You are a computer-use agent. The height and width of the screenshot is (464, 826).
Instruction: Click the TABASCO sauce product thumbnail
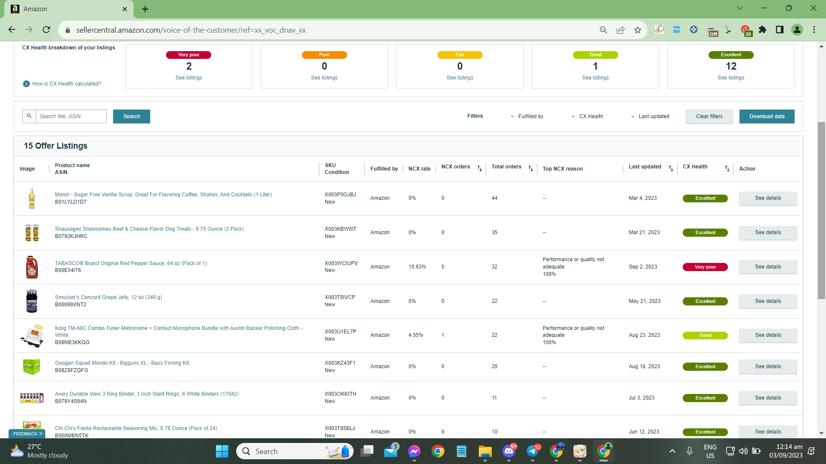[x=32, y=267]
